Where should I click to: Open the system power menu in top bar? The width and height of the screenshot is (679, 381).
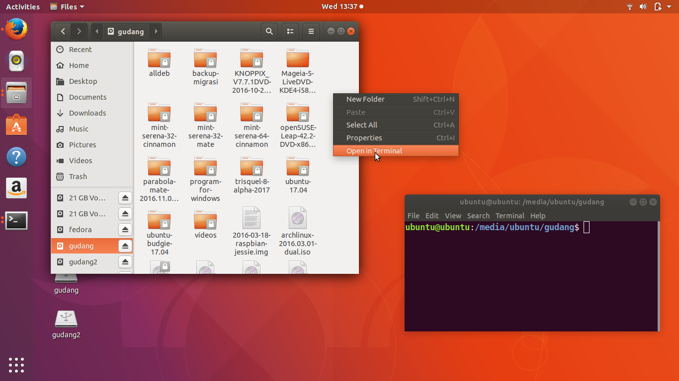coord(669,6)
